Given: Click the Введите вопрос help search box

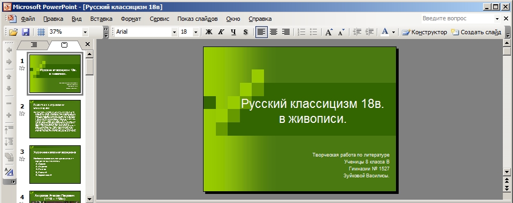Looking at the screenshot, I should coord(457,19).
